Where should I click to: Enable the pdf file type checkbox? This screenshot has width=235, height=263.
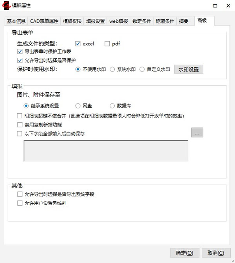pyautogui.click(x=107, y=44)
